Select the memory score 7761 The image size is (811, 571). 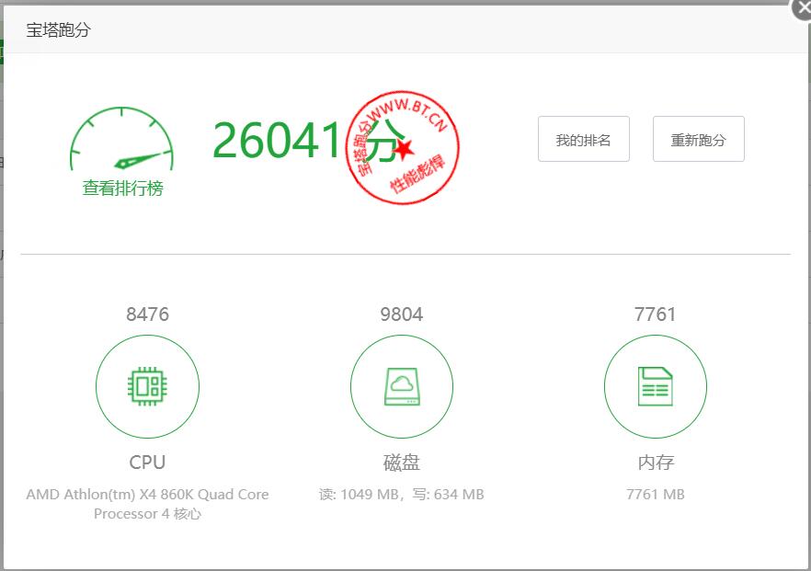[x=655, y=314]
